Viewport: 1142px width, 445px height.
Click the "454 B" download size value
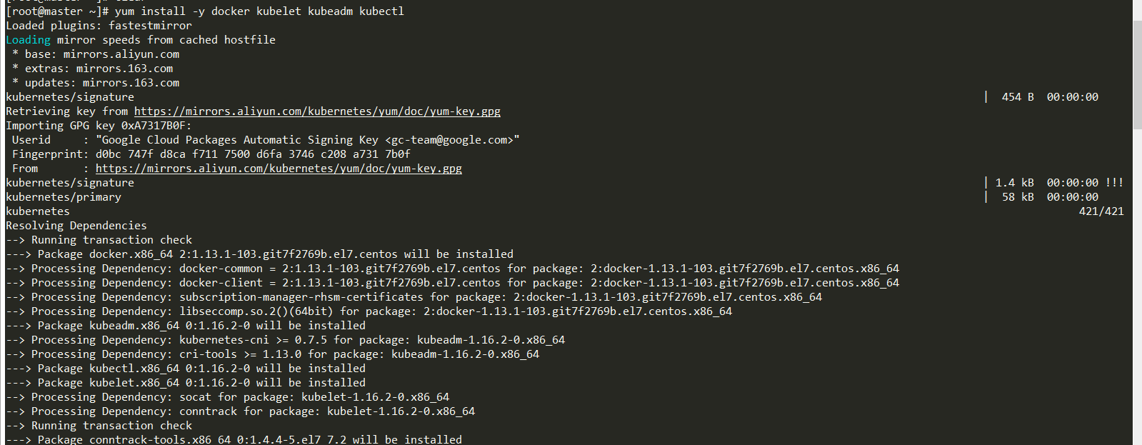click(1018, 97)
